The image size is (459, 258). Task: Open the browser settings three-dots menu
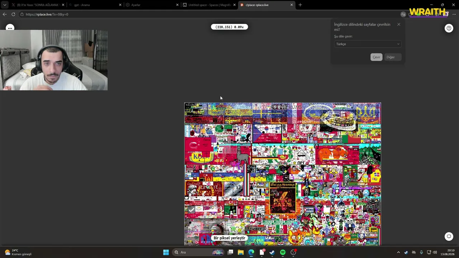pyautogui.click(x=454, y=14)
